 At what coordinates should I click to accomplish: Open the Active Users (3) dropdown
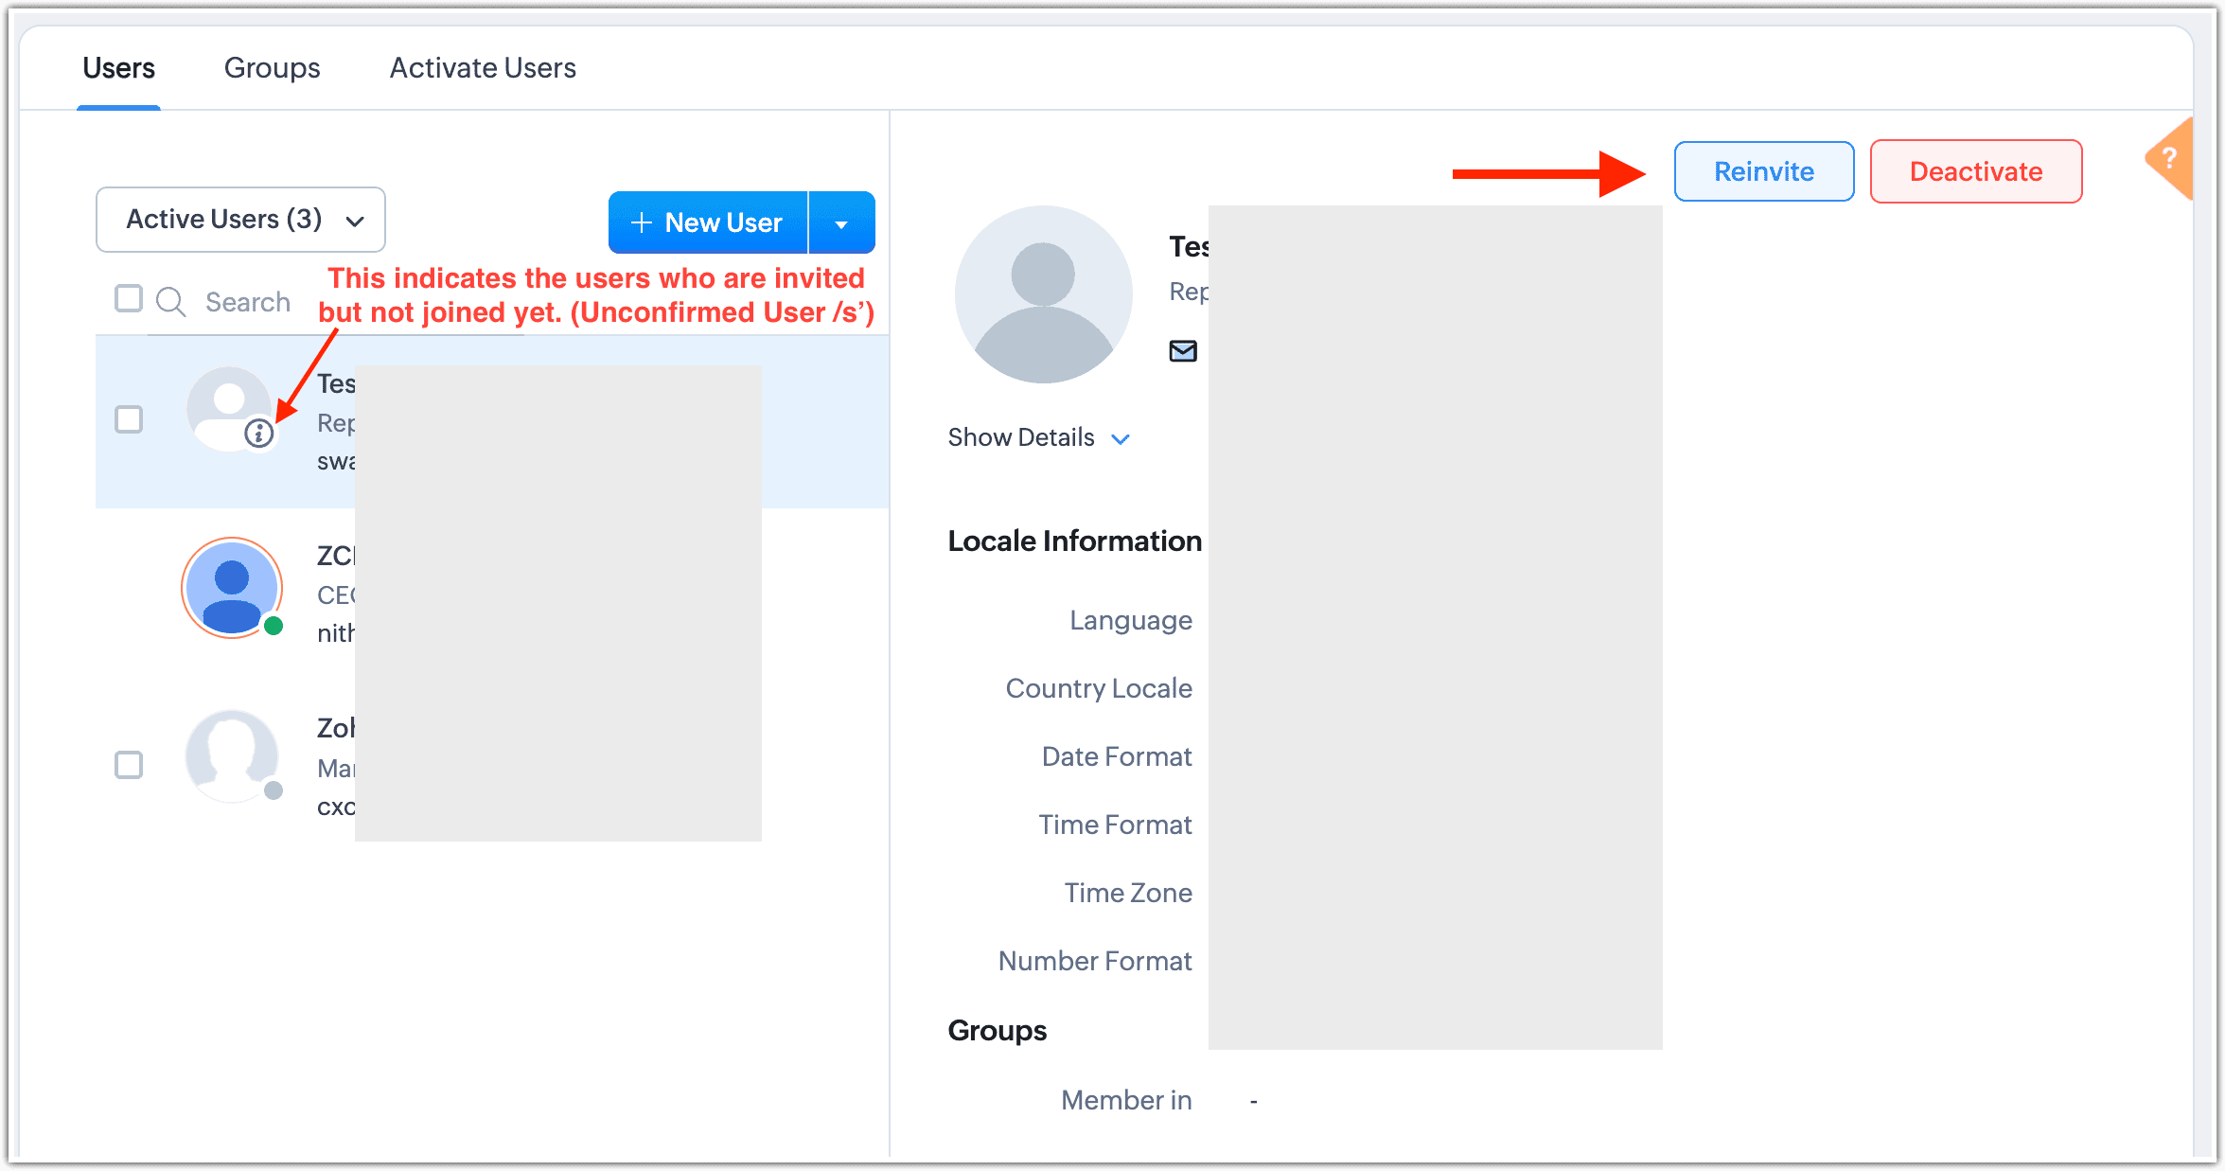[240, 220]
